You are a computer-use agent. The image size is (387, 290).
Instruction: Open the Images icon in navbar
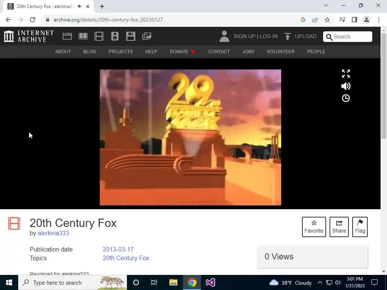click(147, 36)
